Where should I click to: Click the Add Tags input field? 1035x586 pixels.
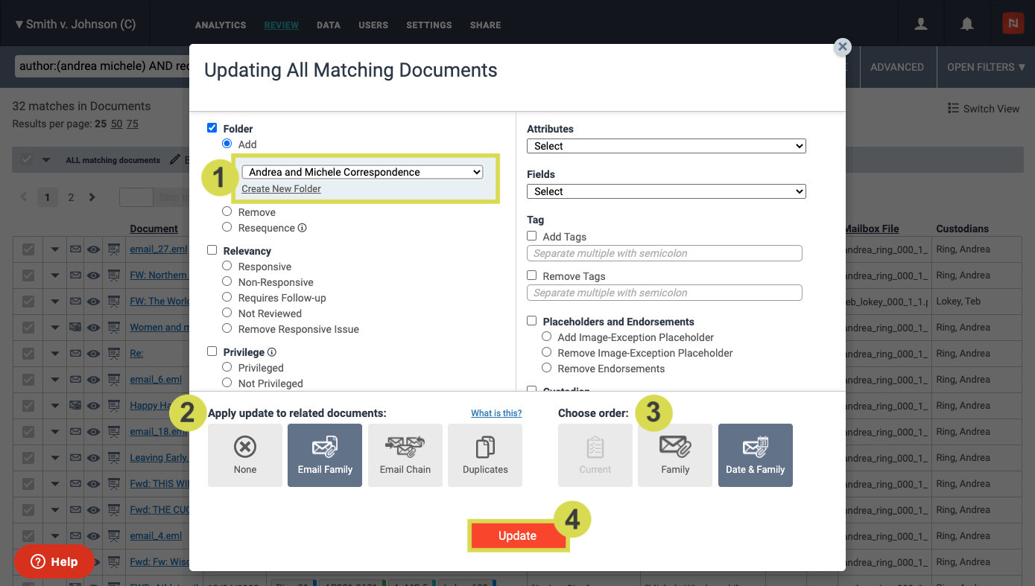coord(665,253)
